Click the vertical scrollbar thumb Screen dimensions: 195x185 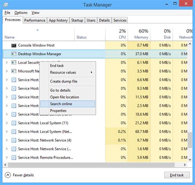click(190, 140)
